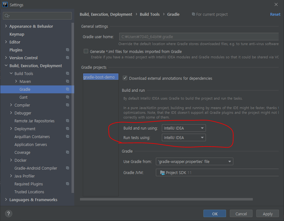The width and height of the screenshot is (284, 221).
Task: Click the project icon beside Required Plugins
Action: click(68, 184)
